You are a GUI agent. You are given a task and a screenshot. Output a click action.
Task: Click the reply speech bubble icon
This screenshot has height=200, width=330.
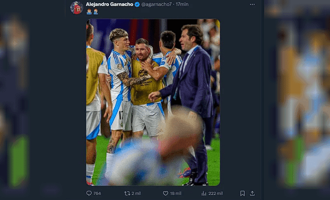click(x=89, y=193)
